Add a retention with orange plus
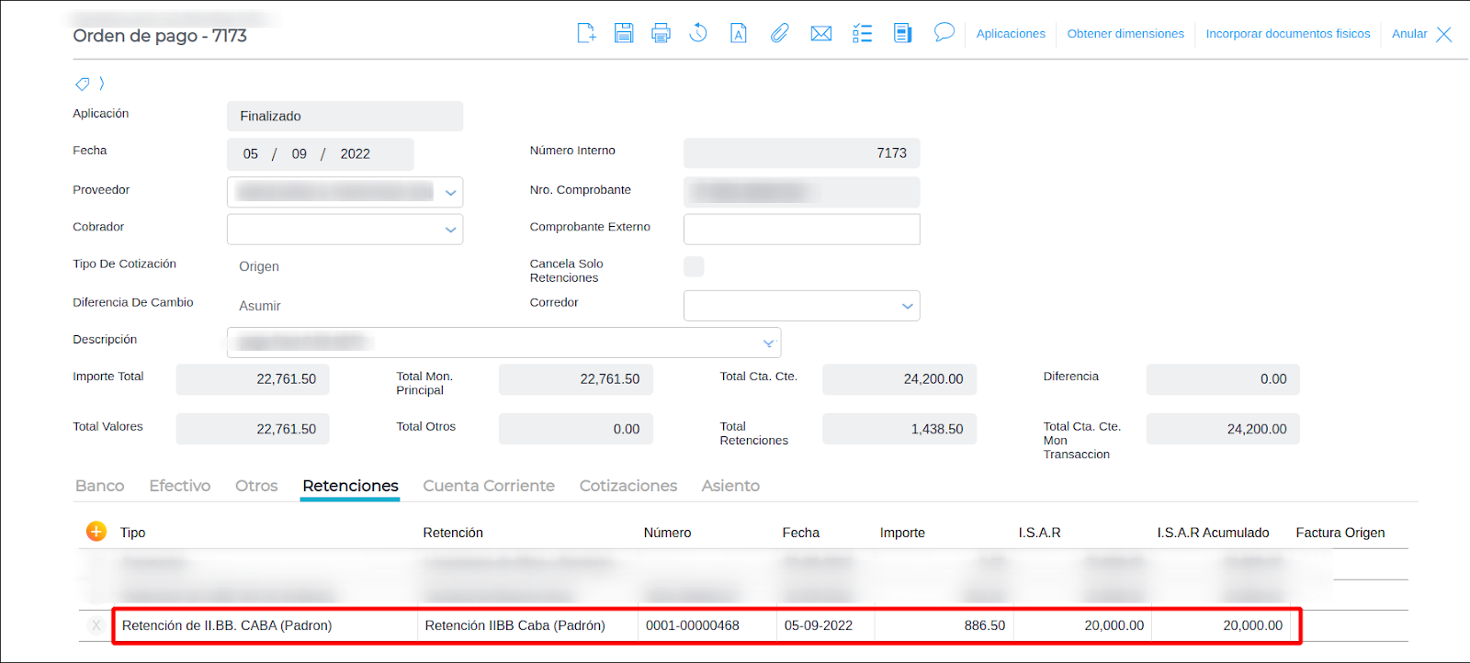Image resolution: width=1470 pixels, height=663 pixels. click(96, 532)
